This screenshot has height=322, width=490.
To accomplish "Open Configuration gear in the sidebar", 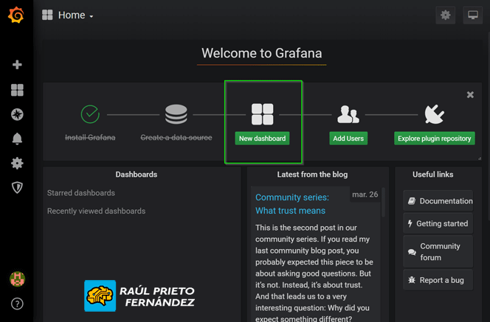I will coord(17,163).
